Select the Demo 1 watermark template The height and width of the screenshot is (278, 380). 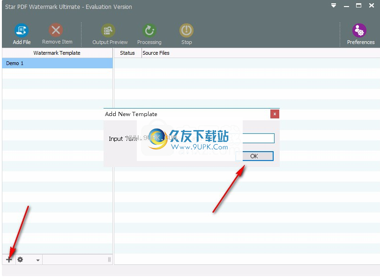58,63
